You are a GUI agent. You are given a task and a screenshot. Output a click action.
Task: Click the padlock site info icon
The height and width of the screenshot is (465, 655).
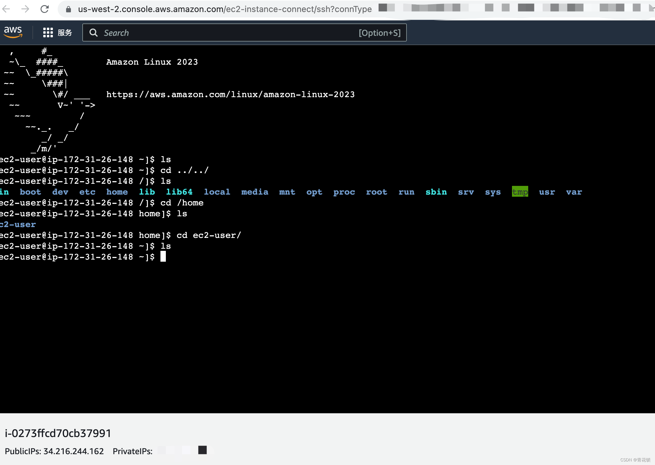coord(68,9)
